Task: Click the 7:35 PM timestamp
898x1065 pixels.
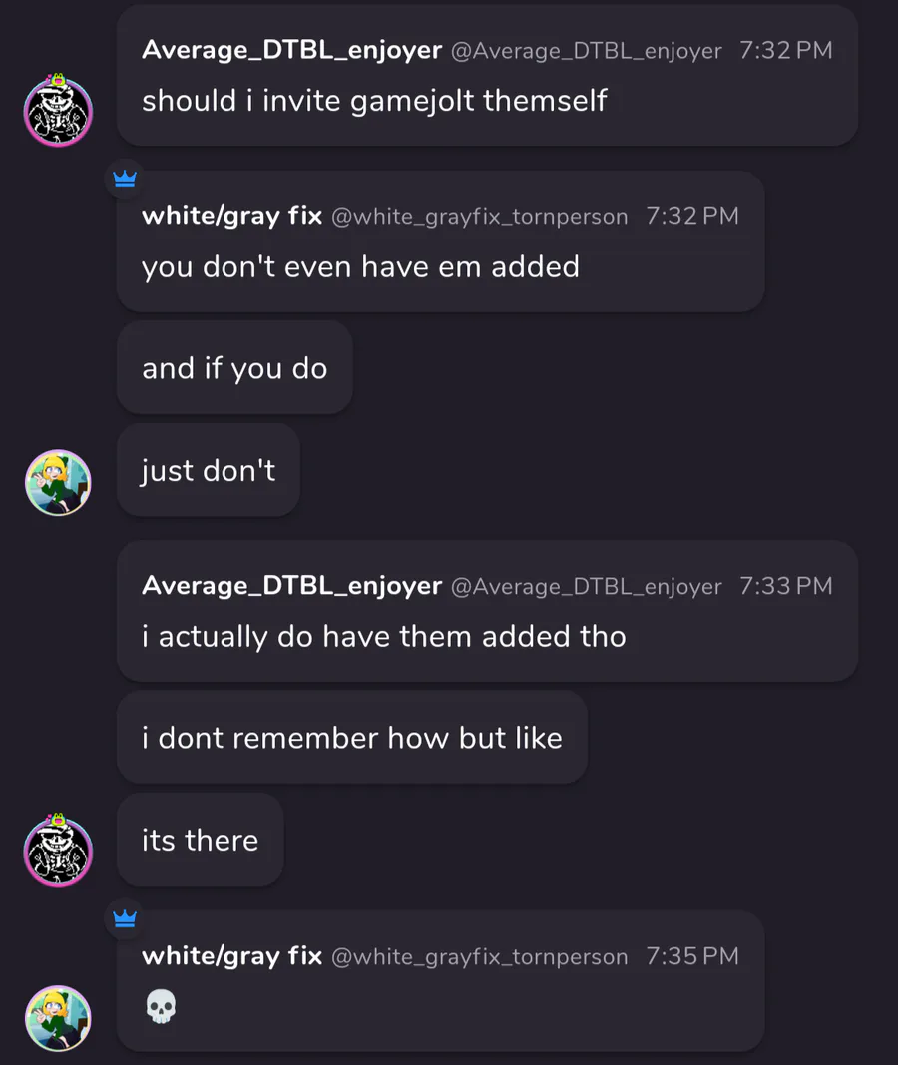Action: click(x=691, y=956)
